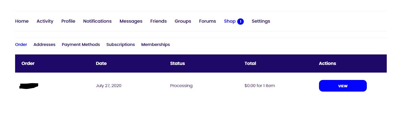Open the Friends page
This screenshot has width=401, height=129.
(159, 21)
